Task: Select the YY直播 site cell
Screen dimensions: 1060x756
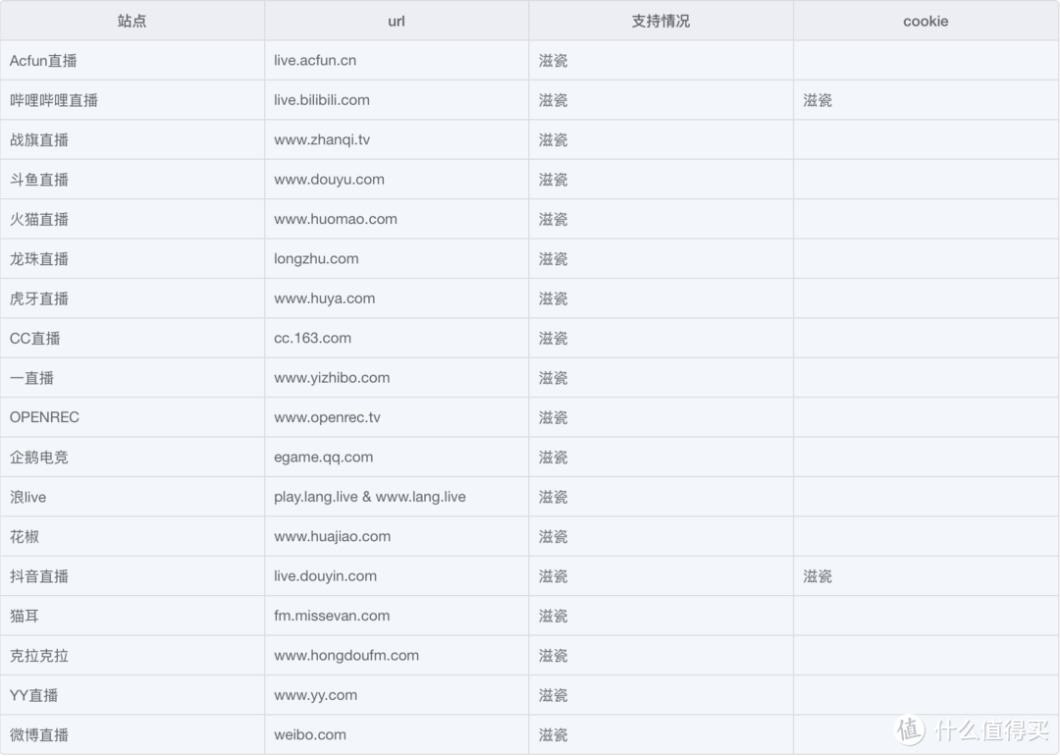Action: tap(132, 695)
